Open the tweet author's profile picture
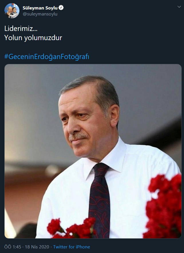Viewport: 184px width, 253px height. (12, 11)
